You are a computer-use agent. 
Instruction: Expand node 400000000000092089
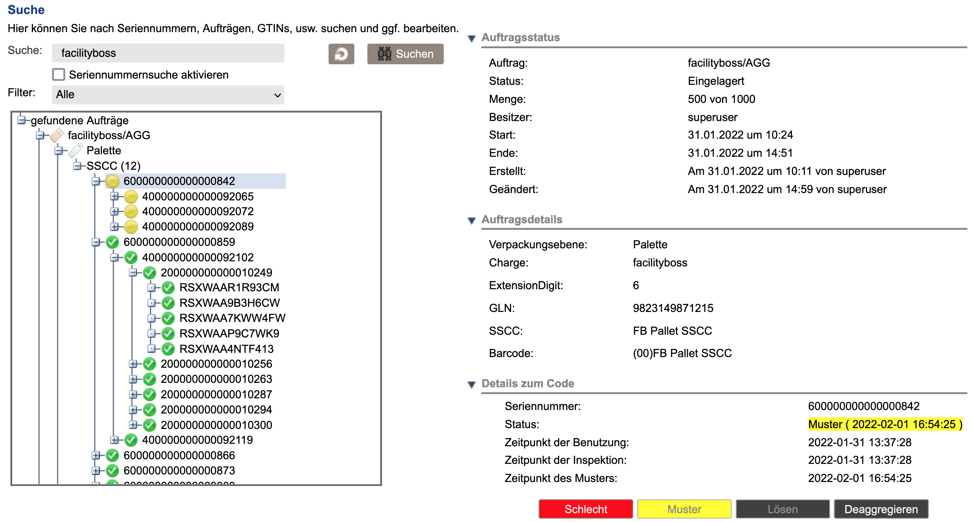(x=114, y=227)
